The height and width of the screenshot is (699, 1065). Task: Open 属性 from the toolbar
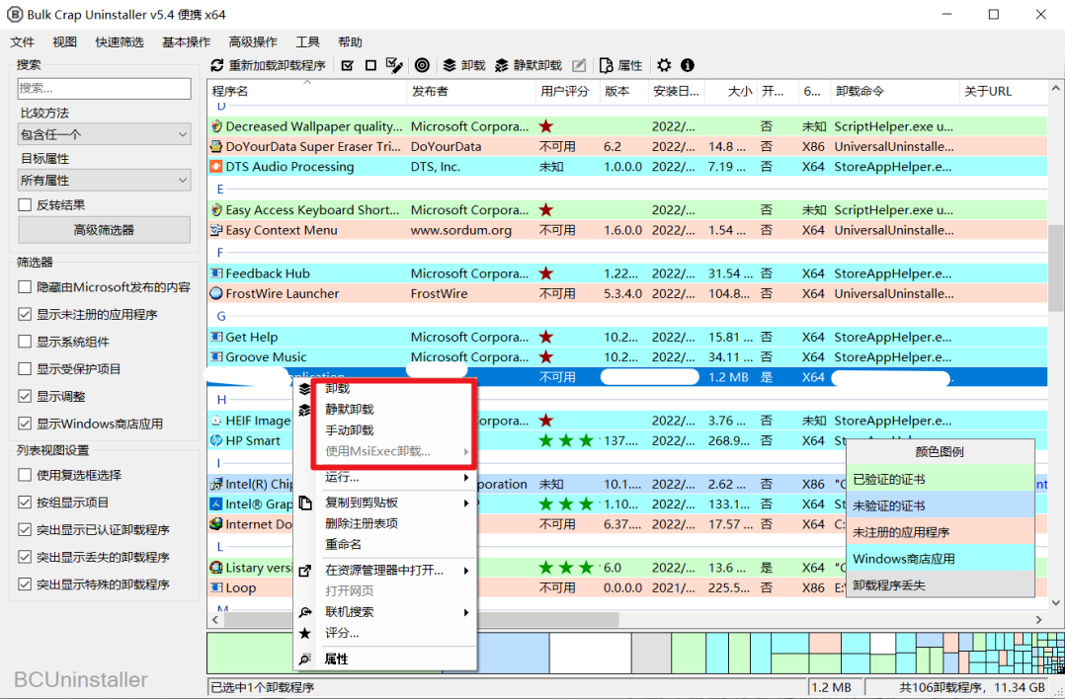click(620, 65)
